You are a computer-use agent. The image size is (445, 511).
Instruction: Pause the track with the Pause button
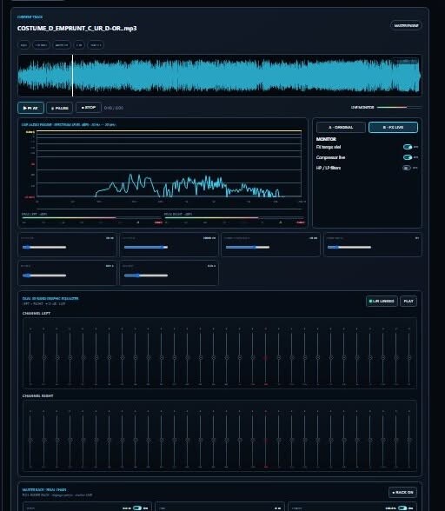click(x=59, y=108)
